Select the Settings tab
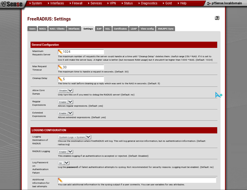Image resolution: width=247 pixels, height=190 pixels. point(88,29)
